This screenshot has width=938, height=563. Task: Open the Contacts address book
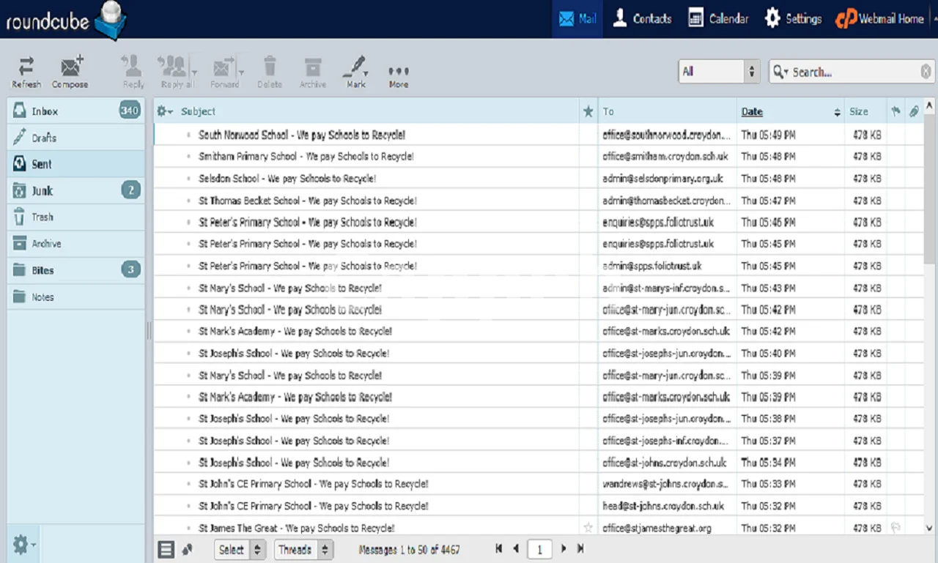[x=643, y=19]
